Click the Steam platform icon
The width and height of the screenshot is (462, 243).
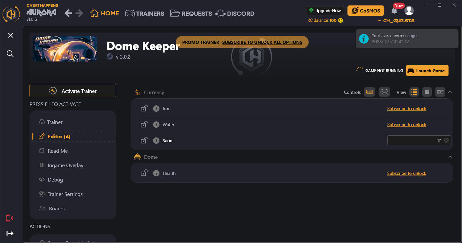click(x=110, y=57)
